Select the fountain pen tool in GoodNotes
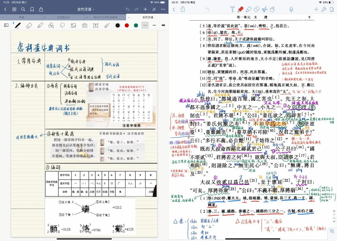 [18, 25]
